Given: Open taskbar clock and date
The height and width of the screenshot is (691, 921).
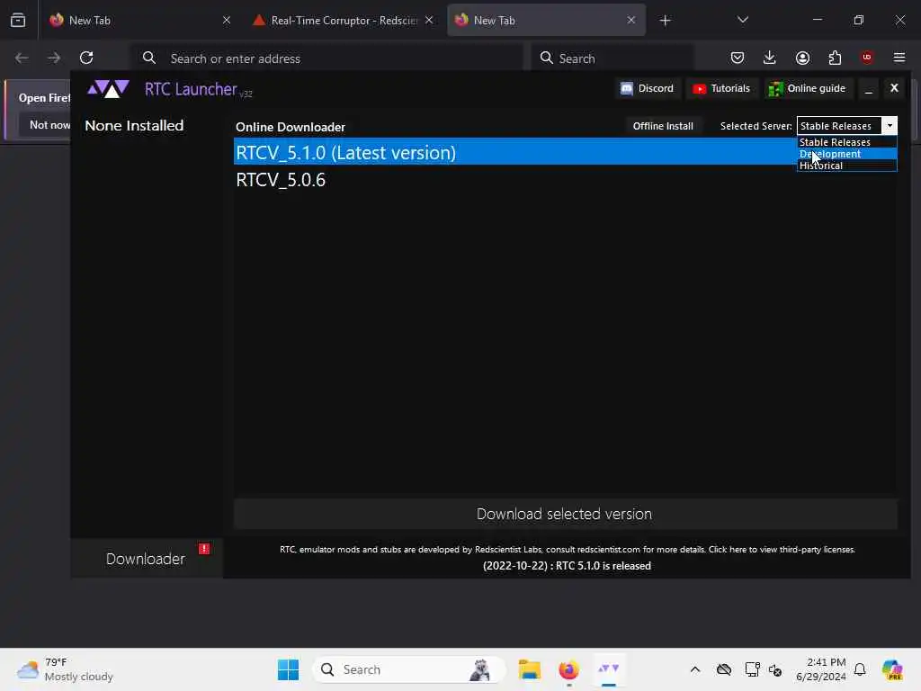Looking at the screenshot, I should point(821,669).
